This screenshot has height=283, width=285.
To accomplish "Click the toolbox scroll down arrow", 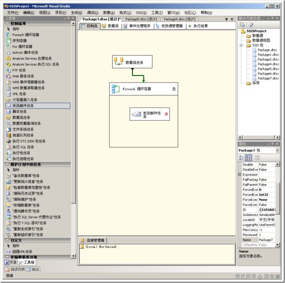I will pyautogui.click(x=73, y=256).
